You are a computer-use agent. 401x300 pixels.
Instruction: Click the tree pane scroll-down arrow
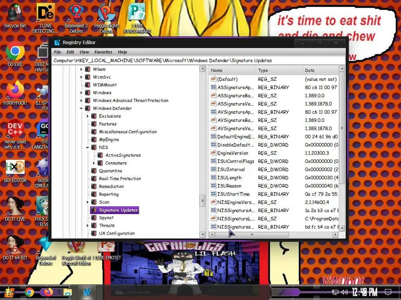tap(202, 234)
